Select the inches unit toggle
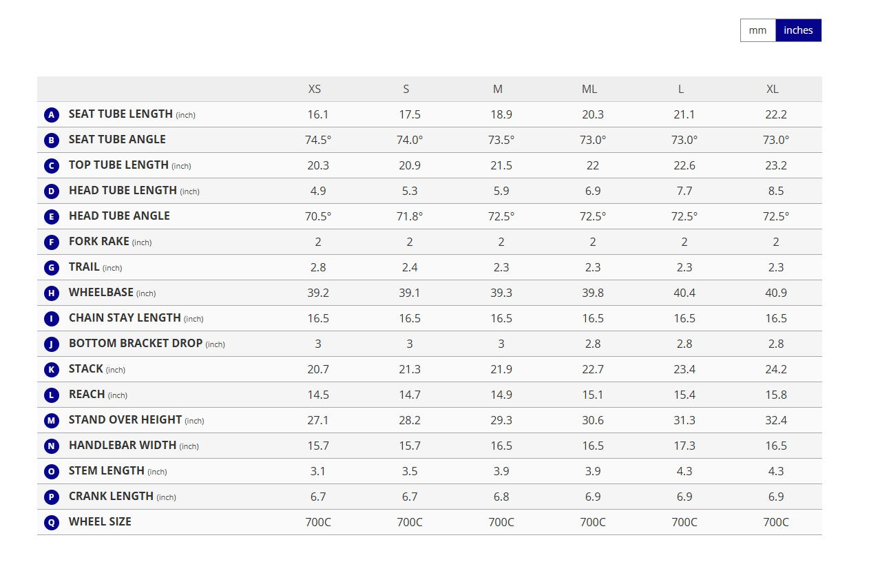Viewport: 869px width, 562px height. point(798,30)
